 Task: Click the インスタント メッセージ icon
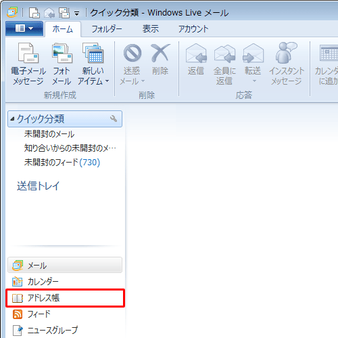click(x=286, y=53)
